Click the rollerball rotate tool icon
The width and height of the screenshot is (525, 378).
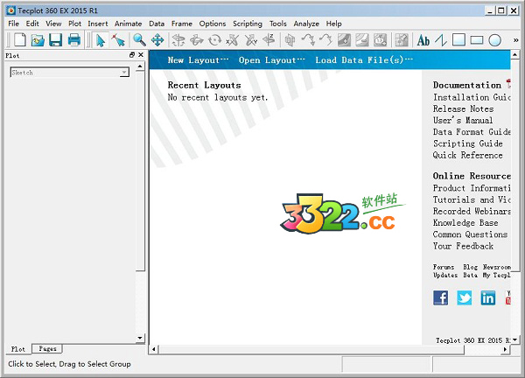[197, 40]
